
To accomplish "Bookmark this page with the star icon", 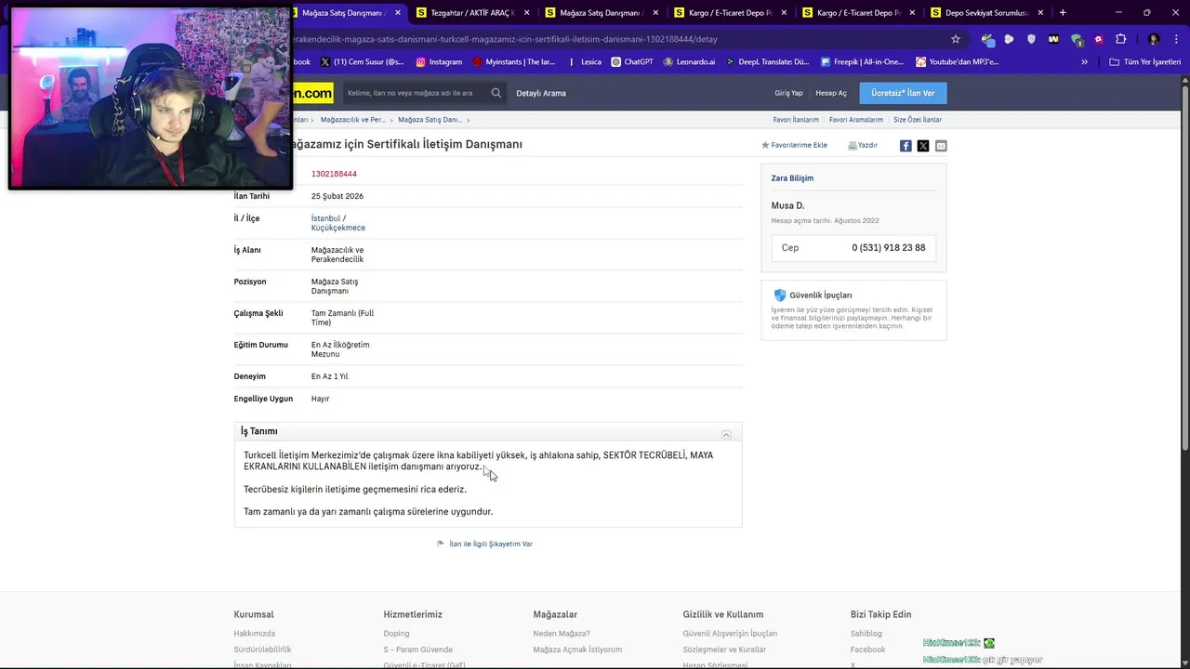I will 955,39.
